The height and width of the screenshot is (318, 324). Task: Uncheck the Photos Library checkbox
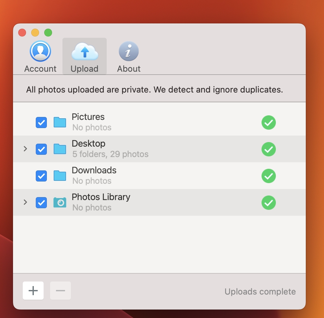[x=41, y=202]
